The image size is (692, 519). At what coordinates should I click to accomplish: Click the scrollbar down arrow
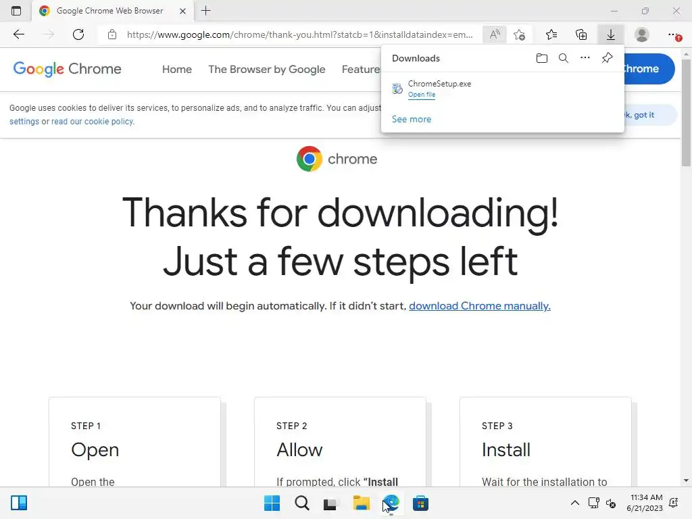686,480
